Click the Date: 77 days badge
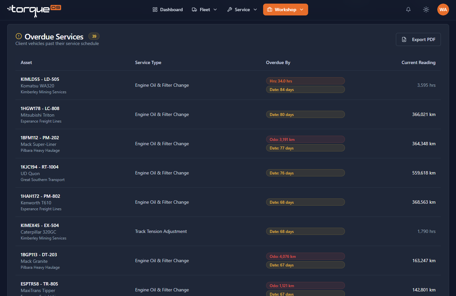The height and width of the screenshot is (296, 456). point(306,148)
